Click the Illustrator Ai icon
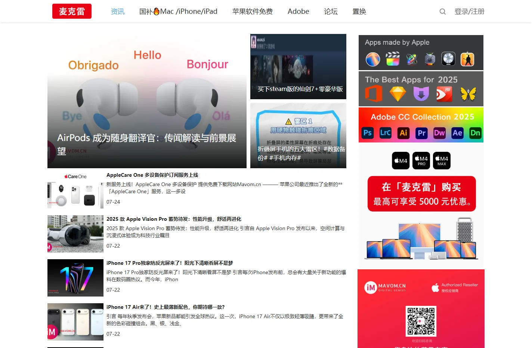532x348 pixels. click(403, 133)
